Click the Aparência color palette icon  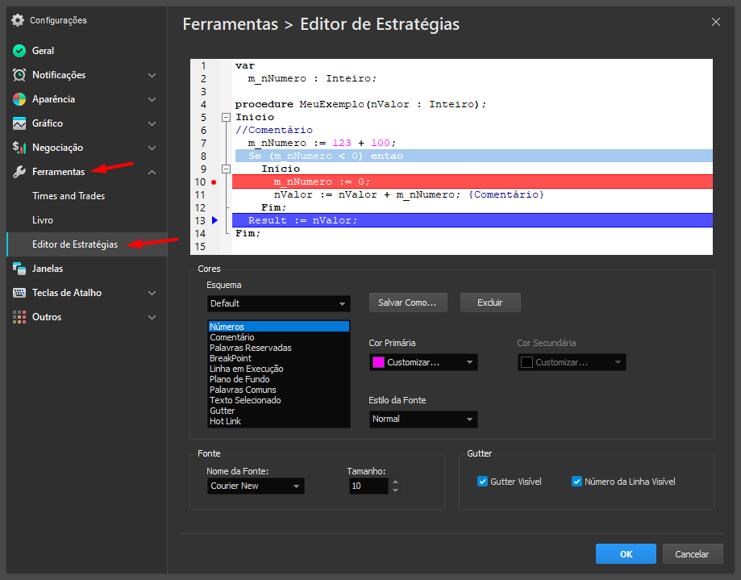coord(19,99)
